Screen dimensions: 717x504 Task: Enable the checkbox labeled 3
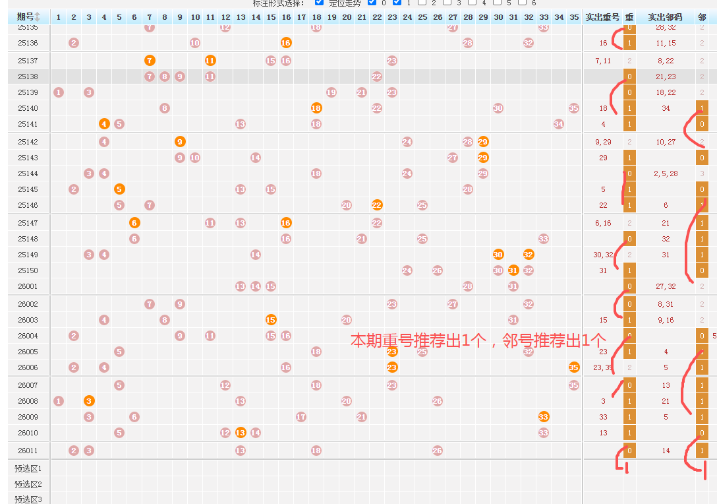click(x=447, y=3)
